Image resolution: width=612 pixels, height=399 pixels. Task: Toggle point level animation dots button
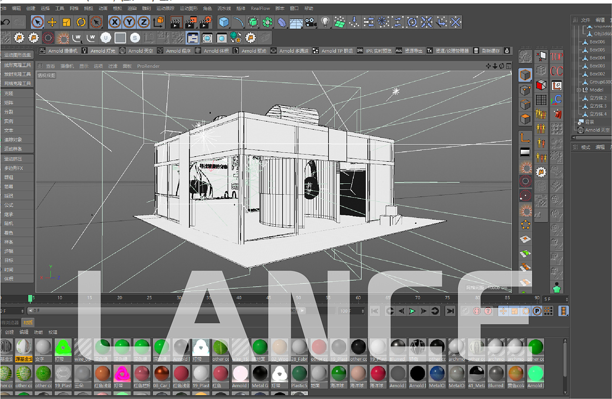click(548, 311)
